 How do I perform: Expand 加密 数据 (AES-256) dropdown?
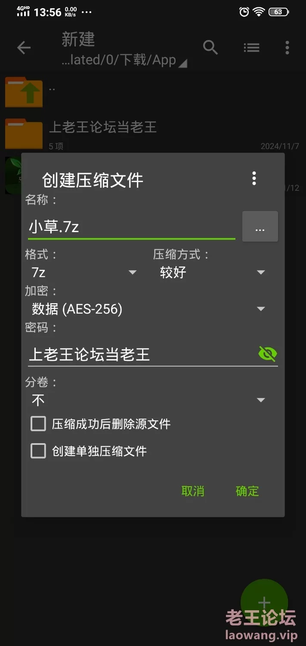click(x=148, y=309)
